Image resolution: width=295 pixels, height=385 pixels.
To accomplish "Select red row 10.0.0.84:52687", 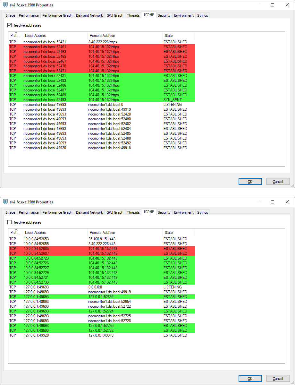I will click(102, 253).
